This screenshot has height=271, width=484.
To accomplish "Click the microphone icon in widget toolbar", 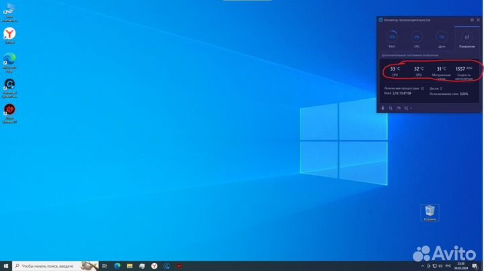I will click(383, 108).
